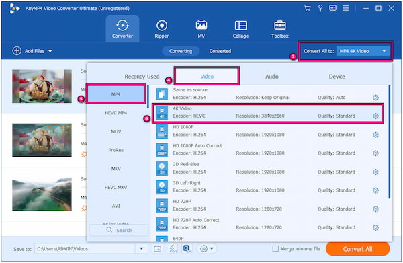
Task: Open the hamburger menu icon
Action: tap(346, 8)
